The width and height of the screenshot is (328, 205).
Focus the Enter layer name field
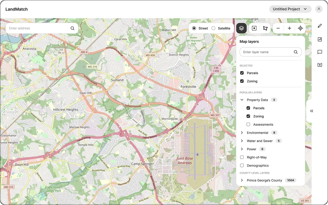[270, 52]
